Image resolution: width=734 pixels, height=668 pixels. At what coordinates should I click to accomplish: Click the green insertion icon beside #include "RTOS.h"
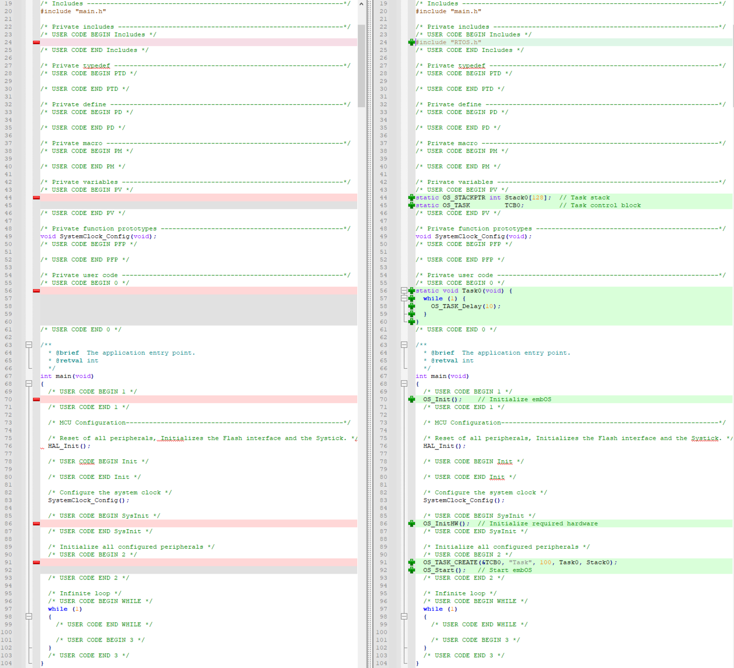412,42
